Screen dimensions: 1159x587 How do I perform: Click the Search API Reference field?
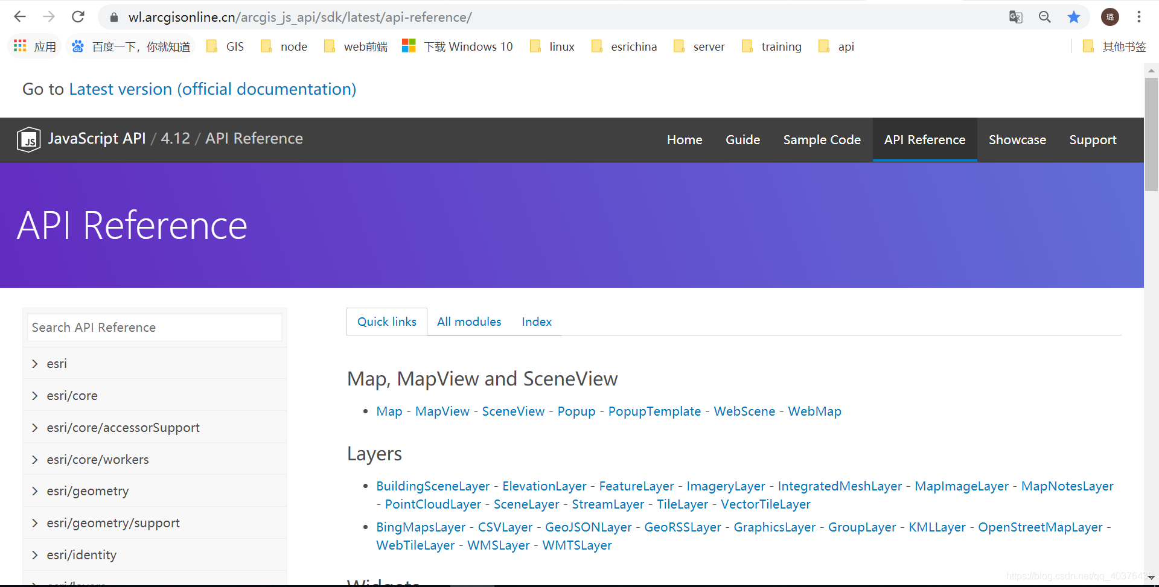[x=155, y=328]
